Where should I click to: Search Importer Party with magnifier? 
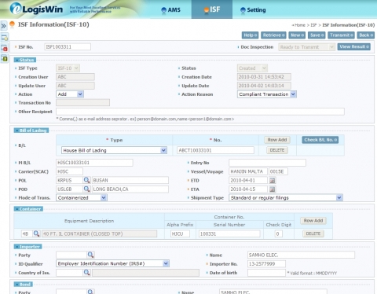(x=90, y=255)
